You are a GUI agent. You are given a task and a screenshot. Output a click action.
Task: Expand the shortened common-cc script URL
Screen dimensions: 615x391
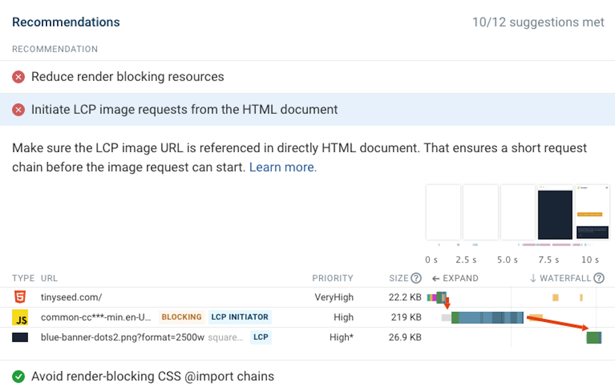pyautogui.click(x=95, y=317)
